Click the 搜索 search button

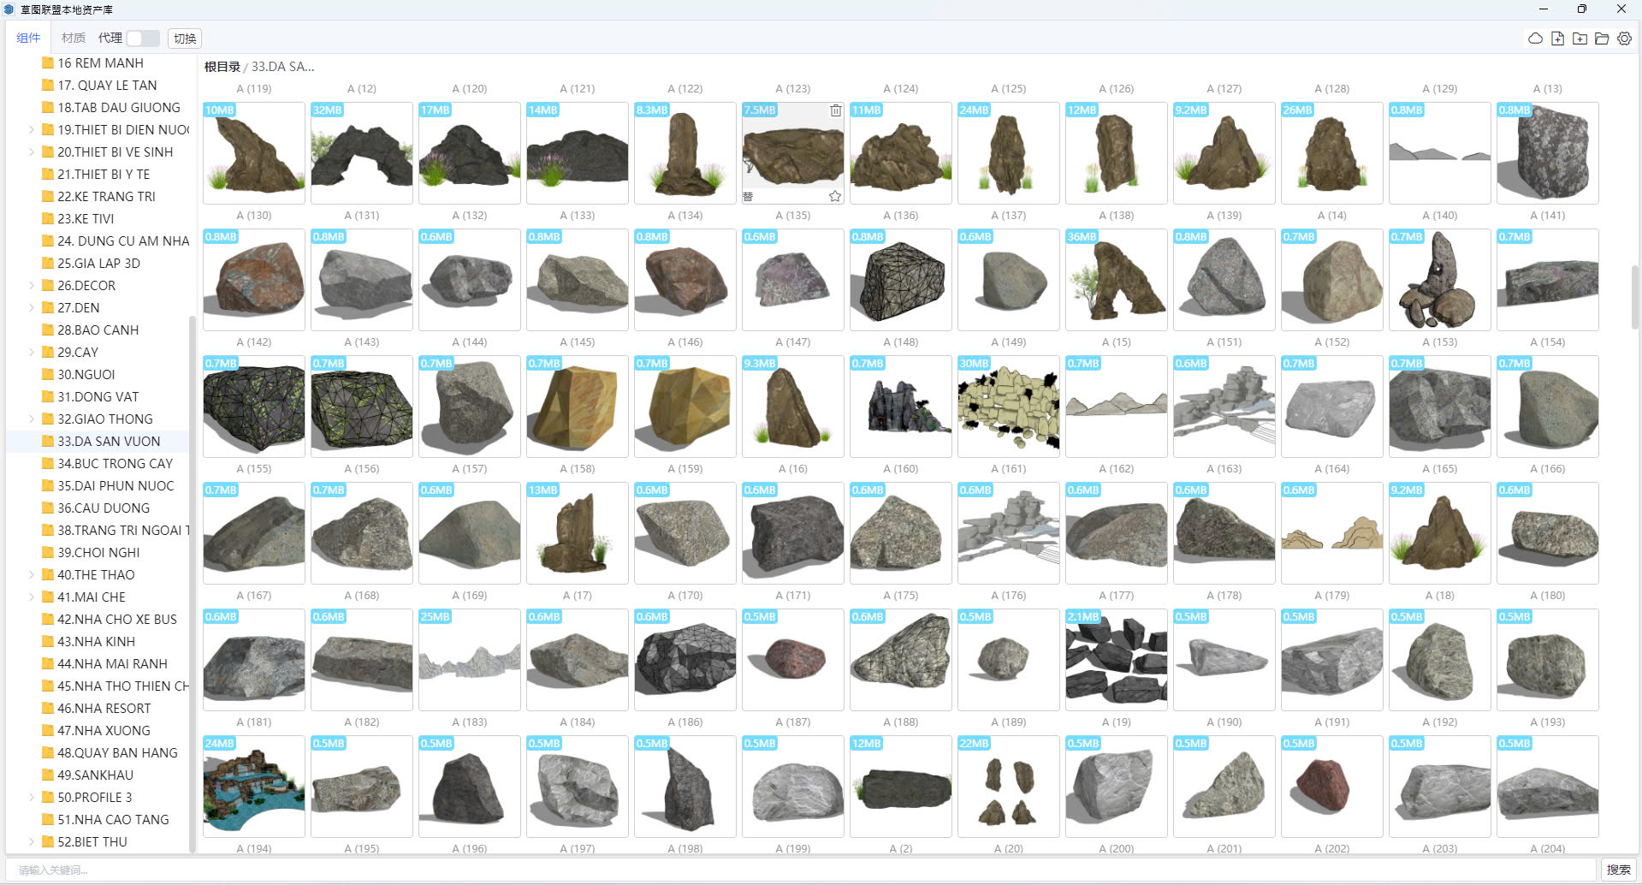pyautogui.click(x=1617, y=870)
